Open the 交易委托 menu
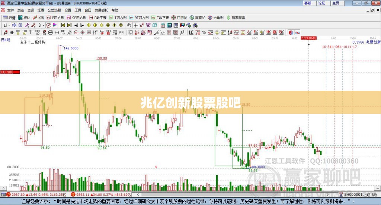This screenshot has height=205, width=381. pyautogui.click(x=101, y=10)
